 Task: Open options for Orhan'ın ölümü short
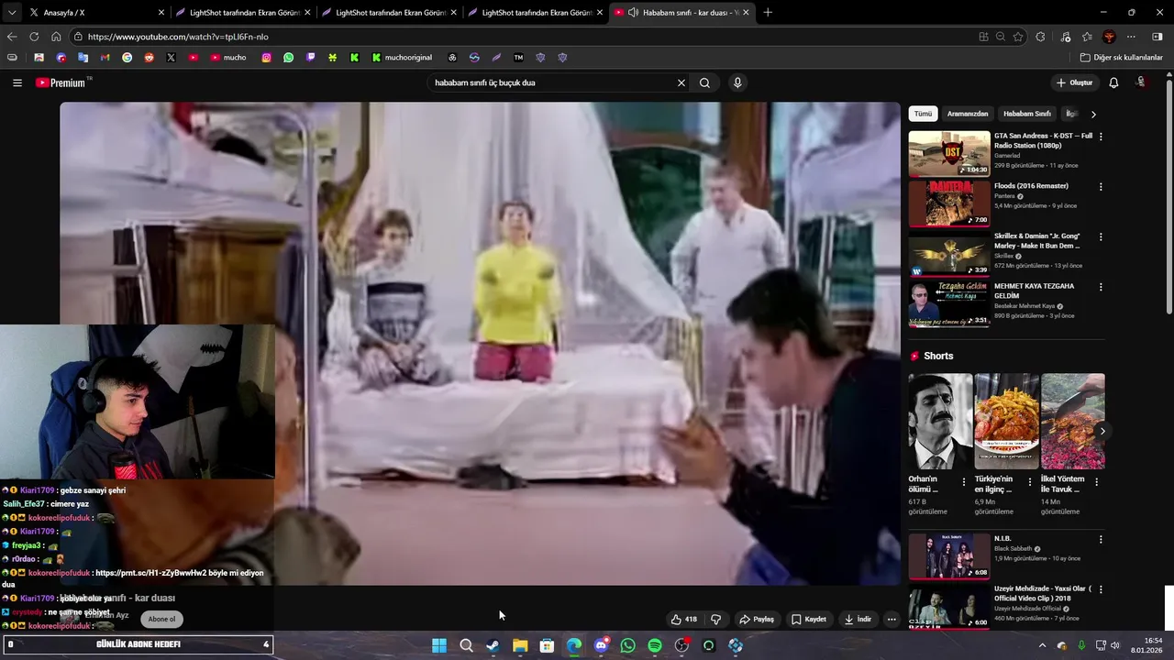[x=963, y=481]
